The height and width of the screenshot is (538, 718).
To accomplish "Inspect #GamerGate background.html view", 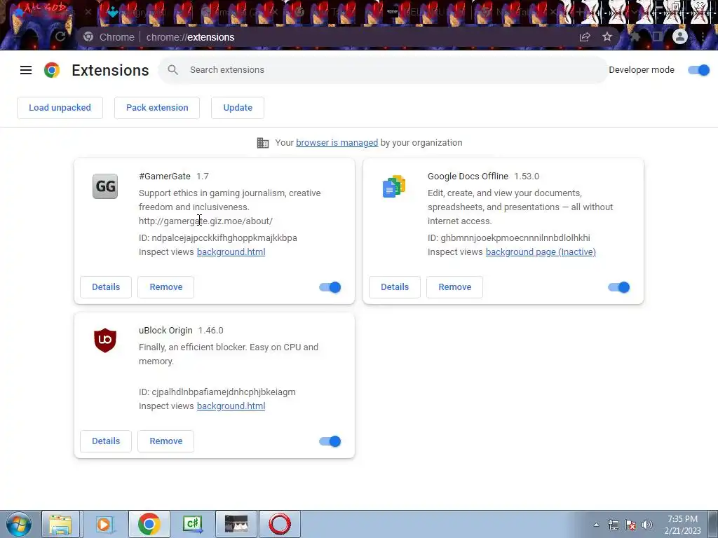I will pos(231,252).
